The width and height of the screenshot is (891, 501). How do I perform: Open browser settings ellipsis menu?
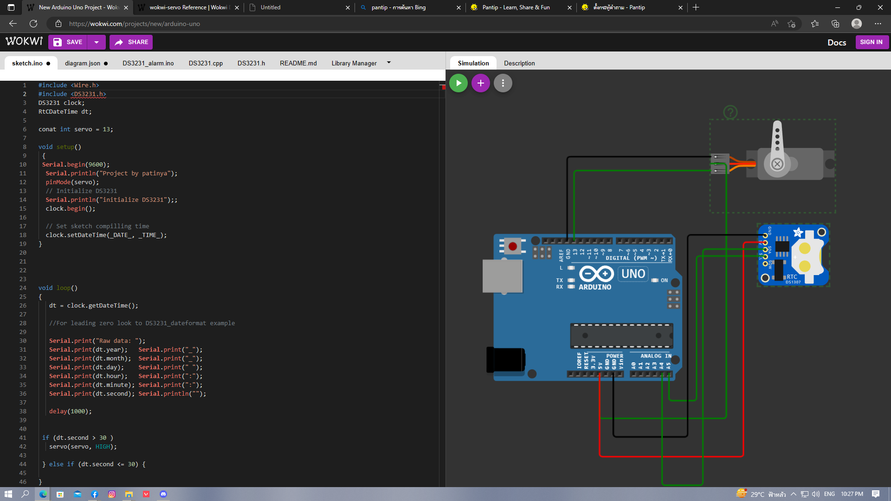pos(878,24)
